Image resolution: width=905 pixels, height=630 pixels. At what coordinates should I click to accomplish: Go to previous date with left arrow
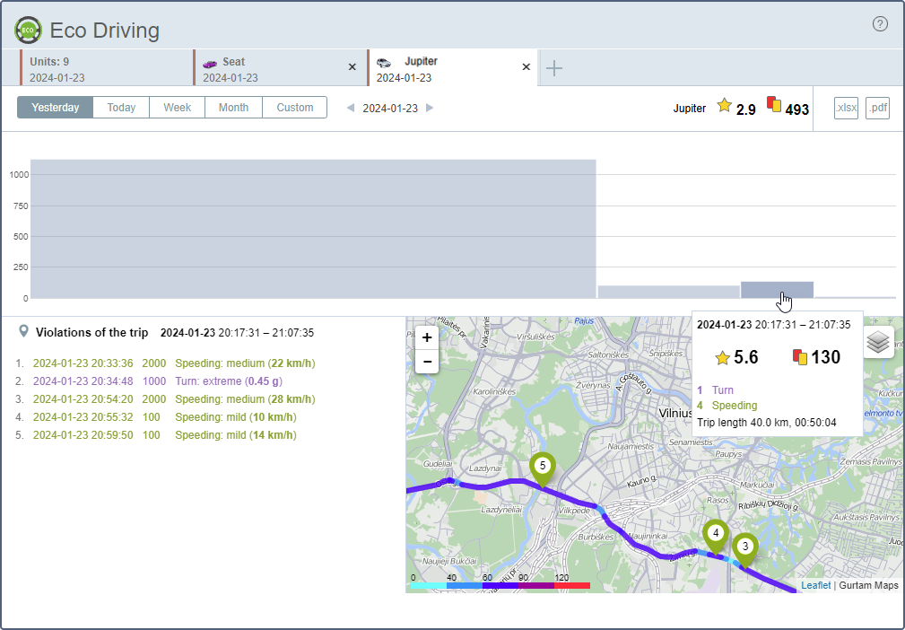coord(350,109)
